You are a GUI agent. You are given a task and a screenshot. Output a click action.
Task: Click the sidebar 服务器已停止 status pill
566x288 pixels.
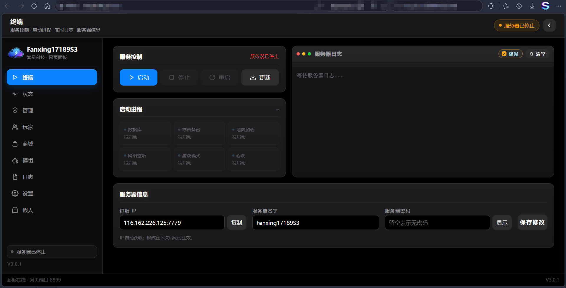(52, 252)
